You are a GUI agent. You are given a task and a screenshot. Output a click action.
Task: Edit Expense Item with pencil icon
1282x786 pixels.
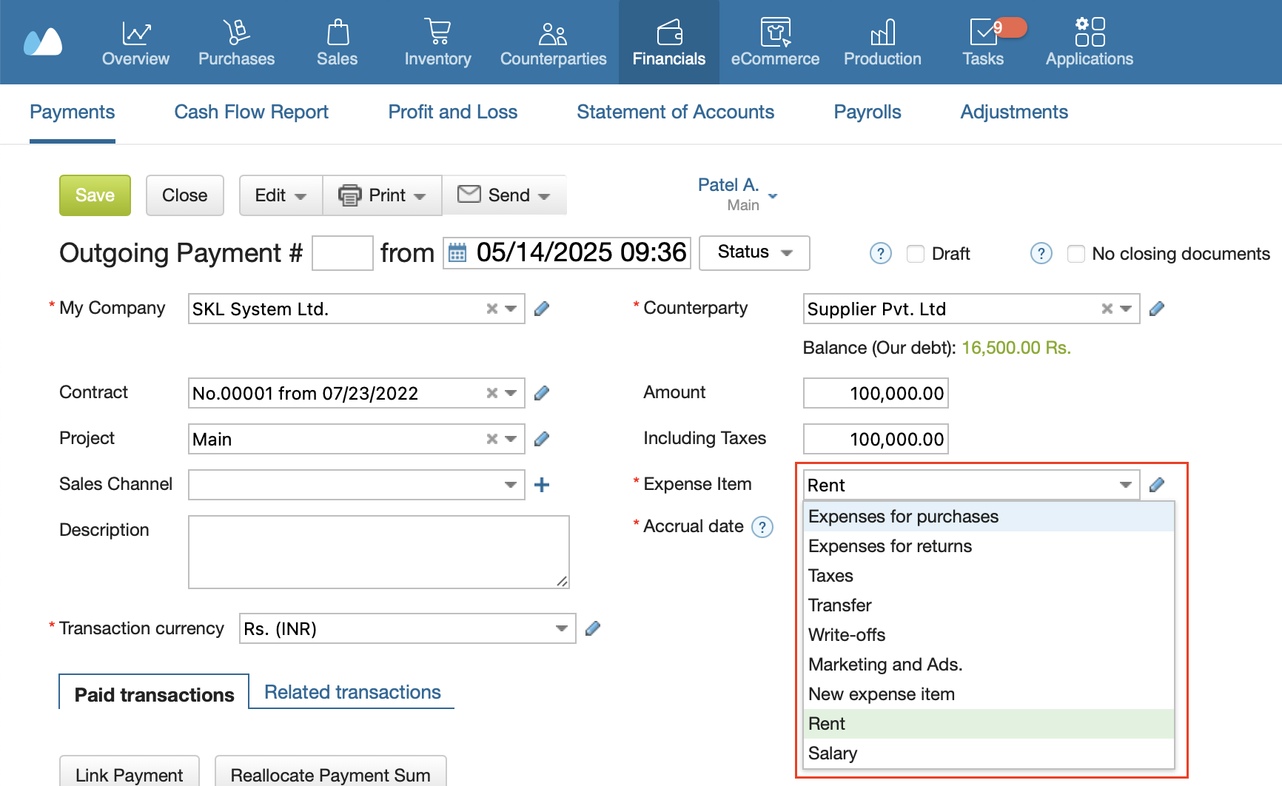coord(1157,485)
